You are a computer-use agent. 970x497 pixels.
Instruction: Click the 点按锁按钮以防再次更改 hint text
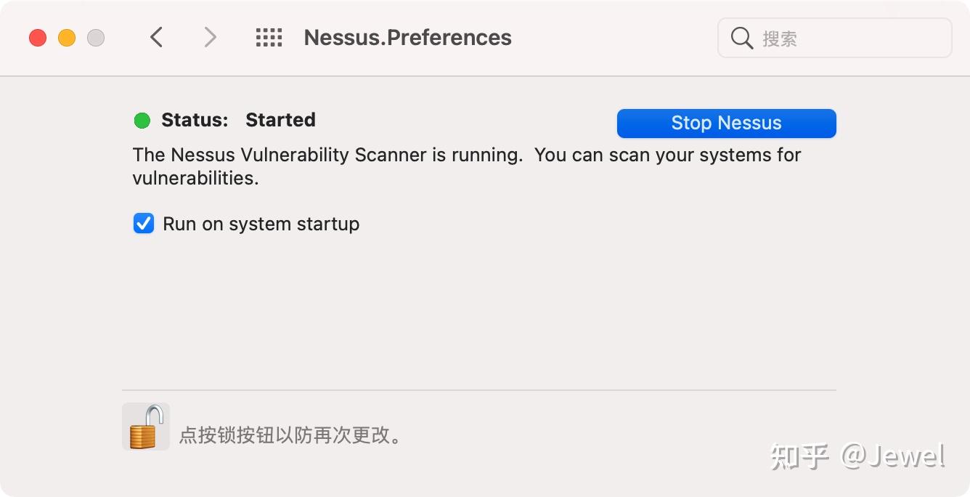pos(290,435)
